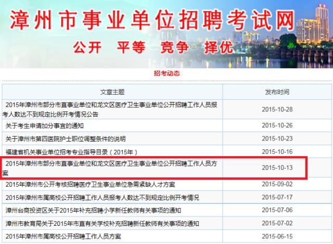Open 关于漳州市第四医院护士职位调整条件的说明
Image resolution: width=333 pixels, height=244 pixels.
coord(66,139)
